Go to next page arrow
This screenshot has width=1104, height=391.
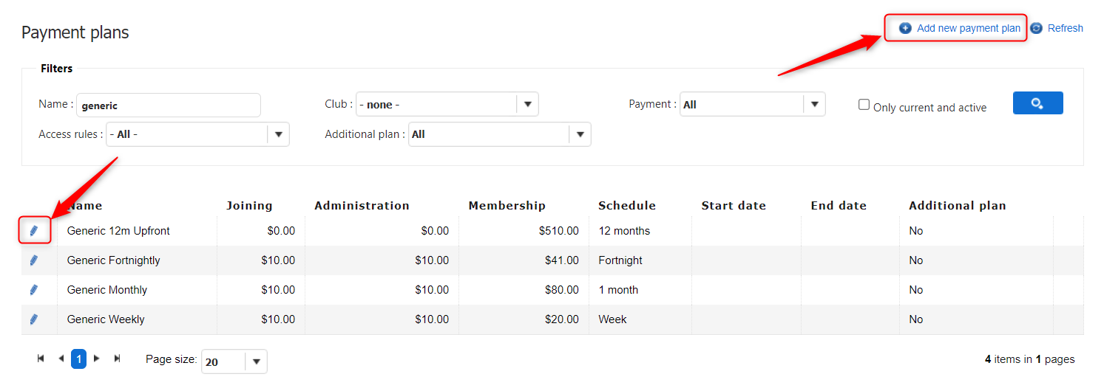click(97, 359)
